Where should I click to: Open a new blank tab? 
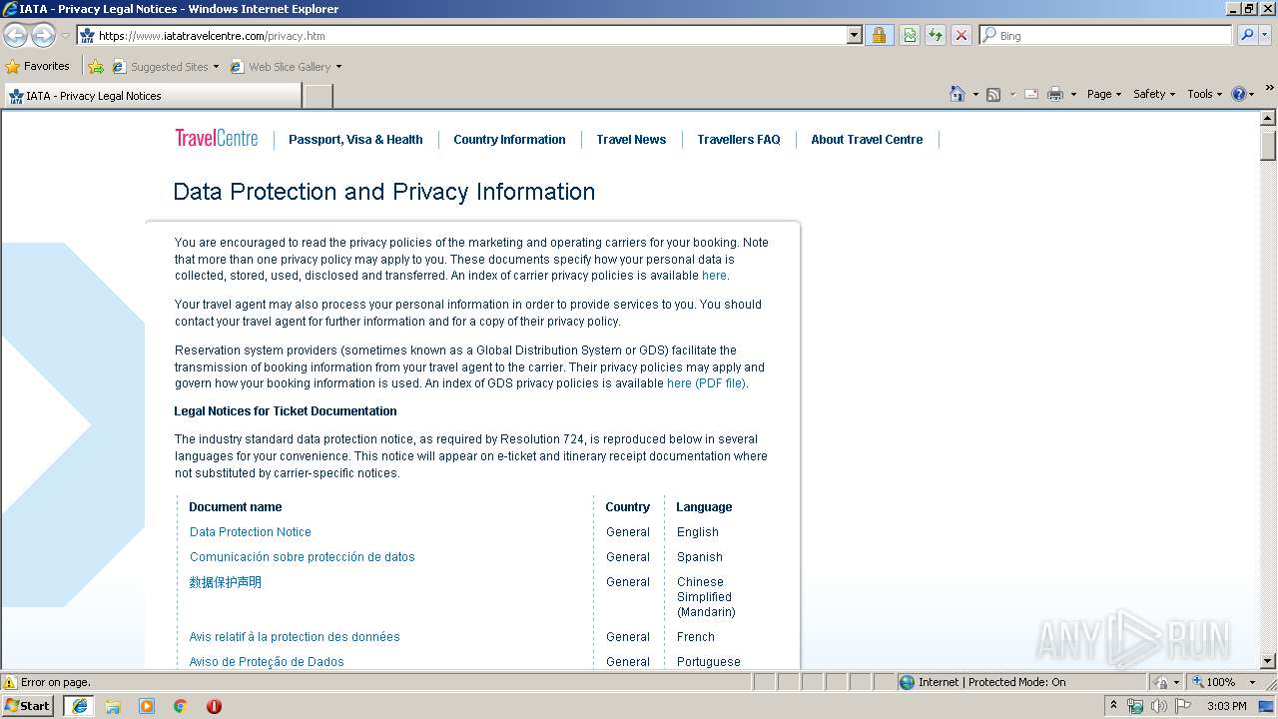point(318,96)
